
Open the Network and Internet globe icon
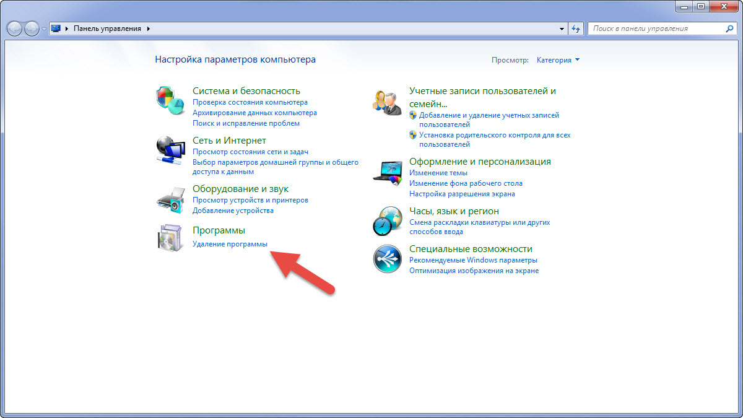pos(170,150)
